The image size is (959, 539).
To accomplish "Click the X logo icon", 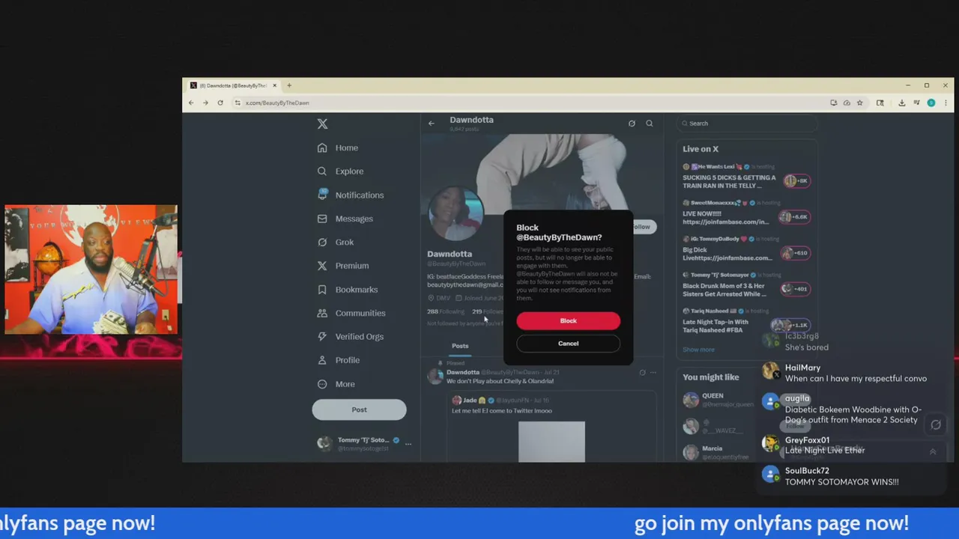I will tap(322, 124).
